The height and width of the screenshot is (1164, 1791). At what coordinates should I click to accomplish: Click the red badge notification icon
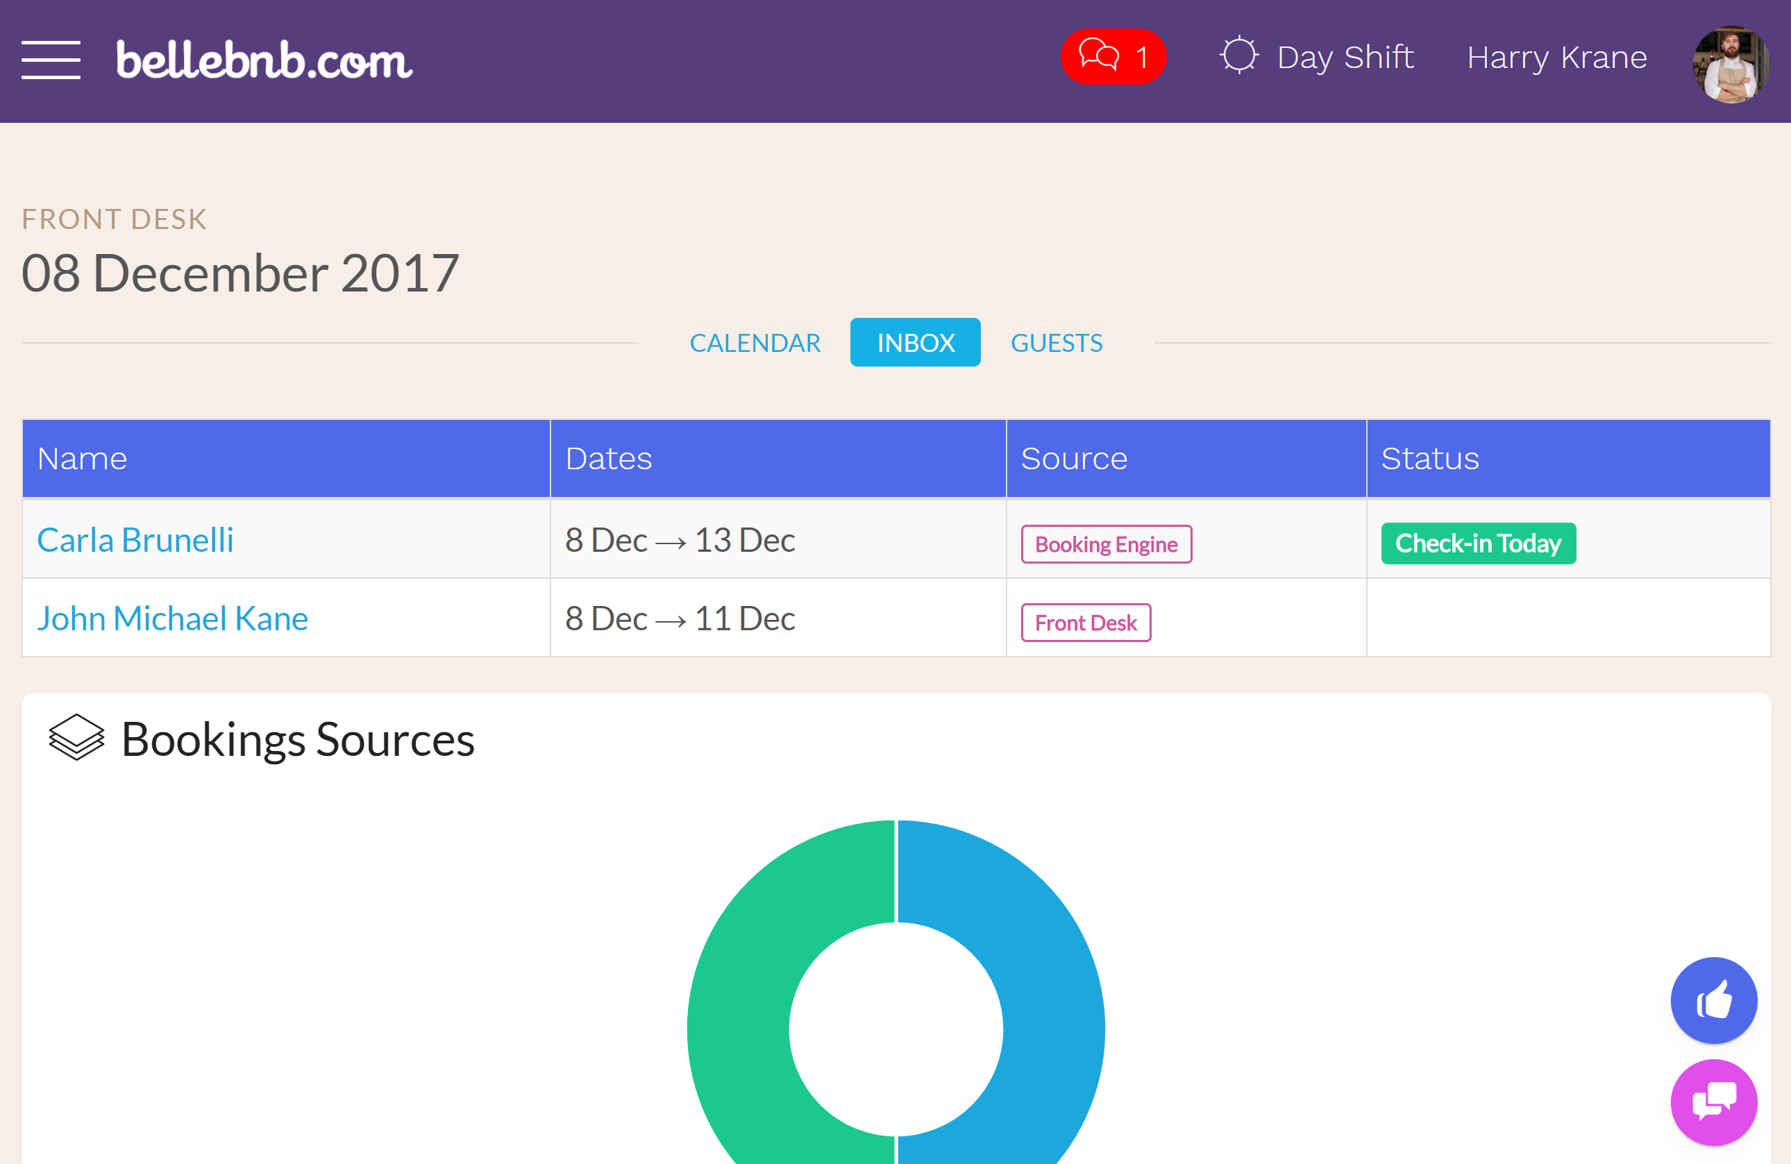[1109, 56]
